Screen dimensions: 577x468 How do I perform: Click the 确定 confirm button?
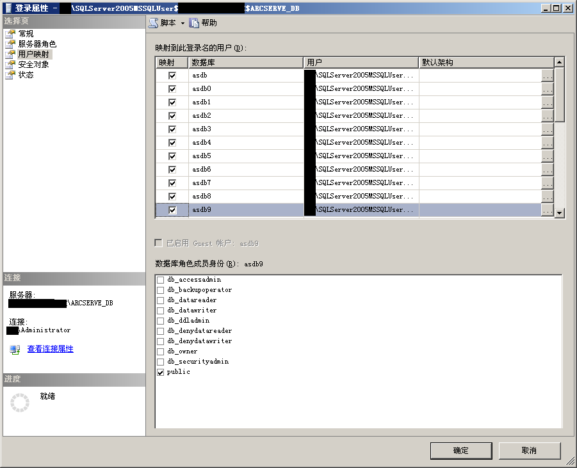(460, 451)
